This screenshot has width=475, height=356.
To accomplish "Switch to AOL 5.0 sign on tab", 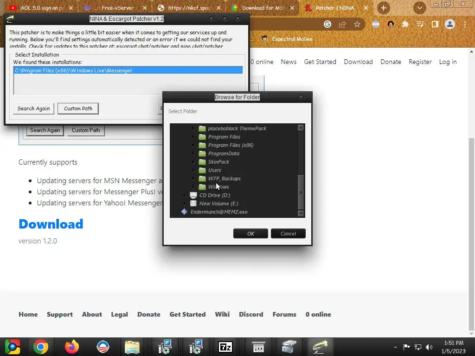I will (x=42, y=8).
